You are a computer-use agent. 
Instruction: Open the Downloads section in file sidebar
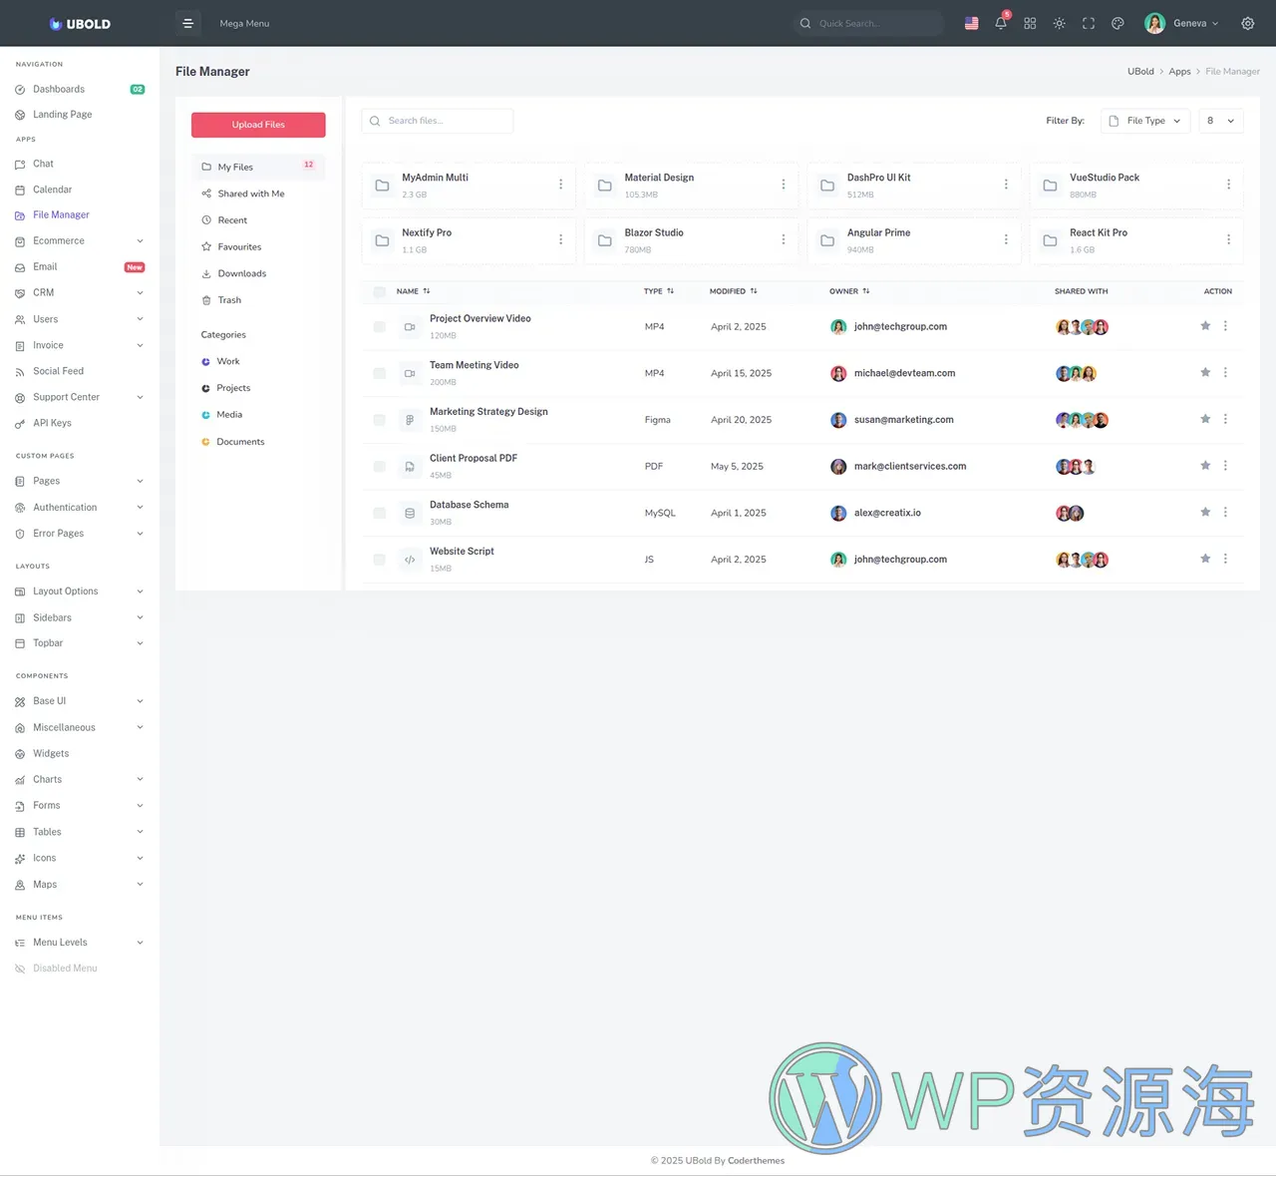[x=241, y=273]
